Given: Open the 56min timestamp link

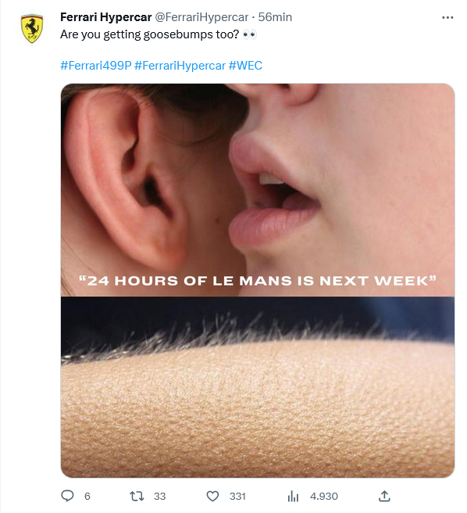Looking at the screenshot, I should [x=275, y=17].
